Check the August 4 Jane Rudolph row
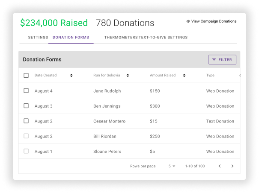Viewport: 259px width, 193px height. coord(26,91)
